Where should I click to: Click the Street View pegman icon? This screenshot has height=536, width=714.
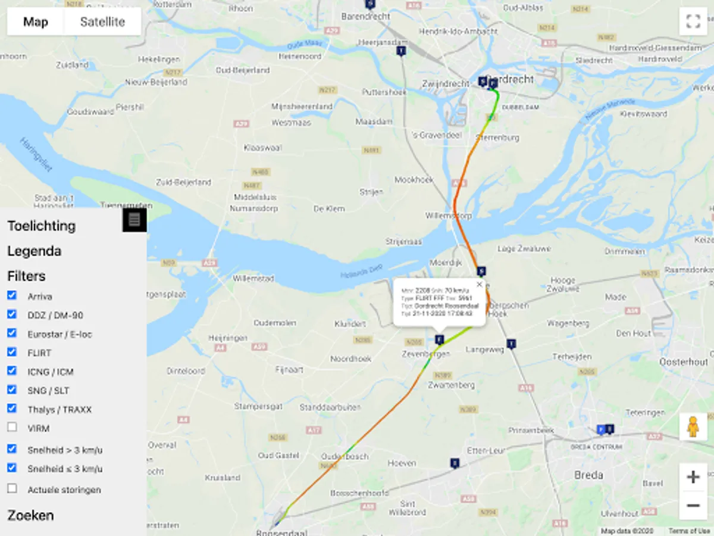pyautogui.click(x=693, y=427)
